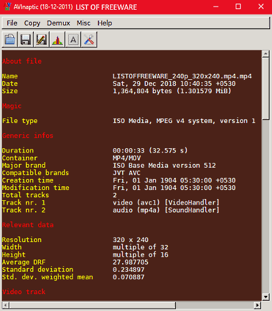The width and height of the screenshot is (272, 311).
Task: Click the container value 'MP4/MOV'
Action: (x=127, y=158)
